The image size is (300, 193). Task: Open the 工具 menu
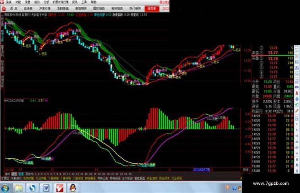point(84,2)
